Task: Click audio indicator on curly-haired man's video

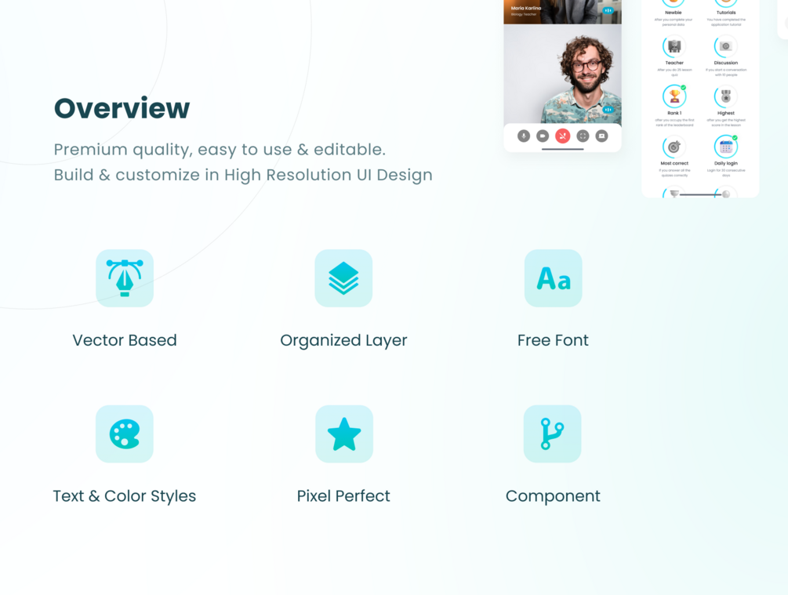Action: pyautogui.click(x=608, y=110)
